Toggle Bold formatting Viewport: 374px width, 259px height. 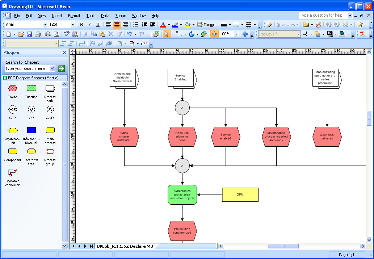(81, 25)
